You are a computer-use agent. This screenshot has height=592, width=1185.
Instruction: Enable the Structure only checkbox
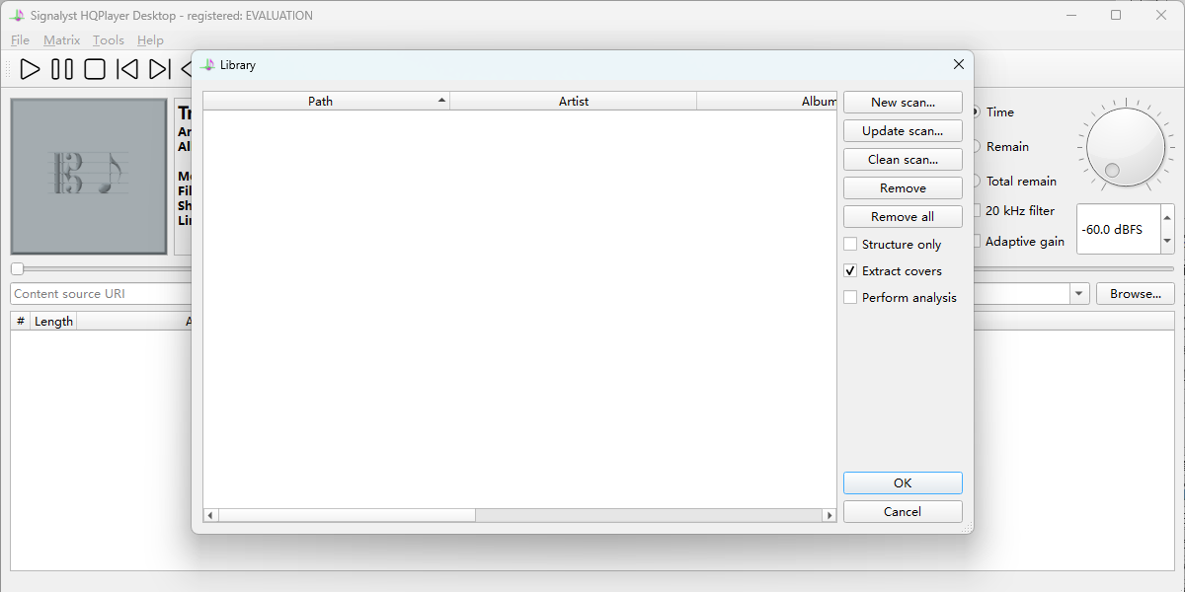click(850, 245)
